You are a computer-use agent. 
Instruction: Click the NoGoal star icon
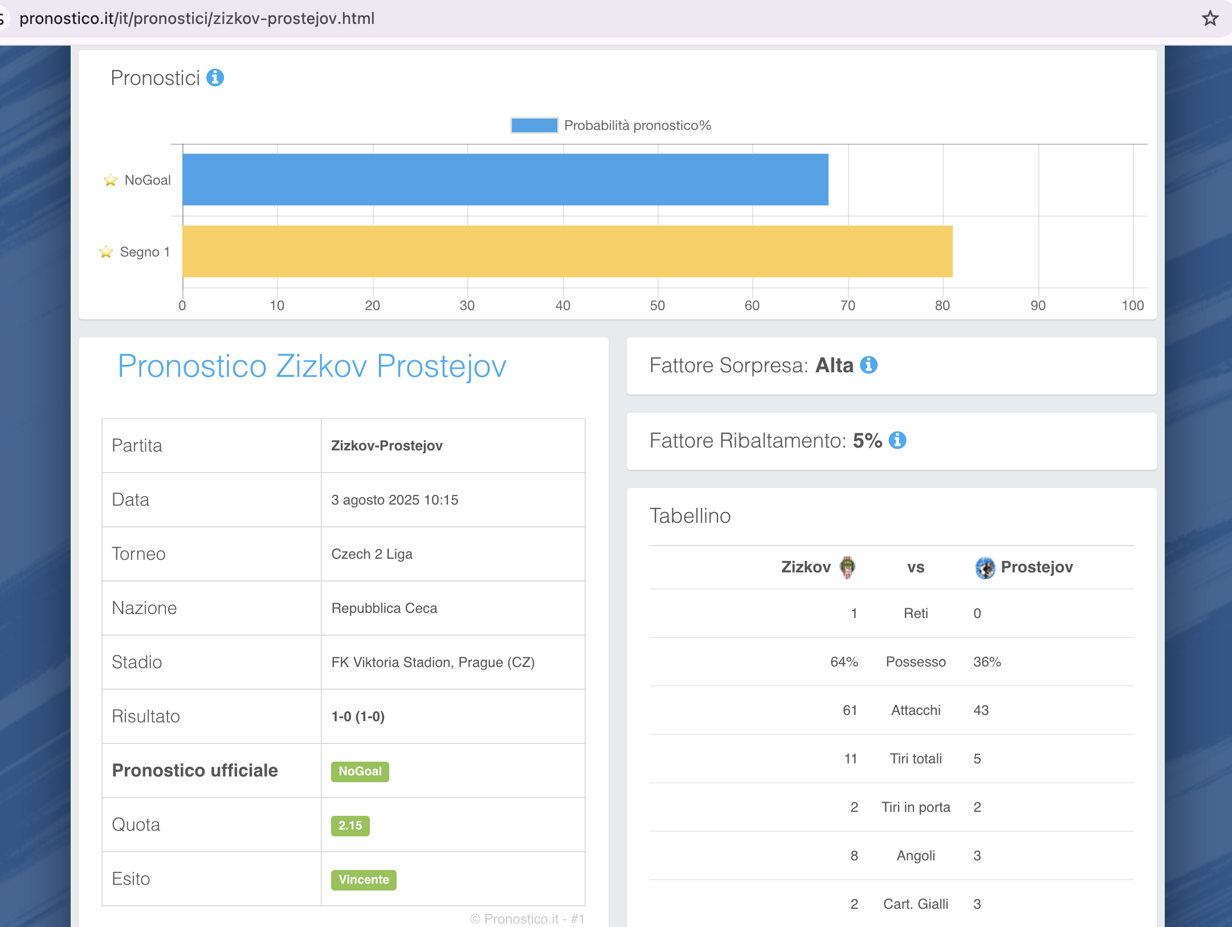coord(111,180)
